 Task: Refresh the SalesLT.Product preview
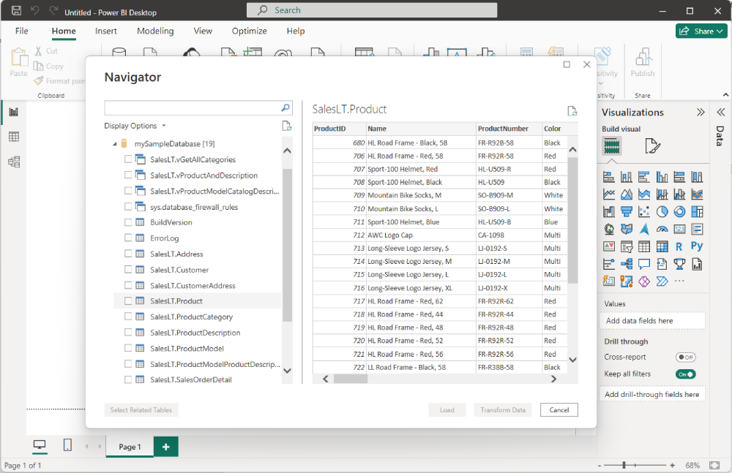(x=572, y=111)
